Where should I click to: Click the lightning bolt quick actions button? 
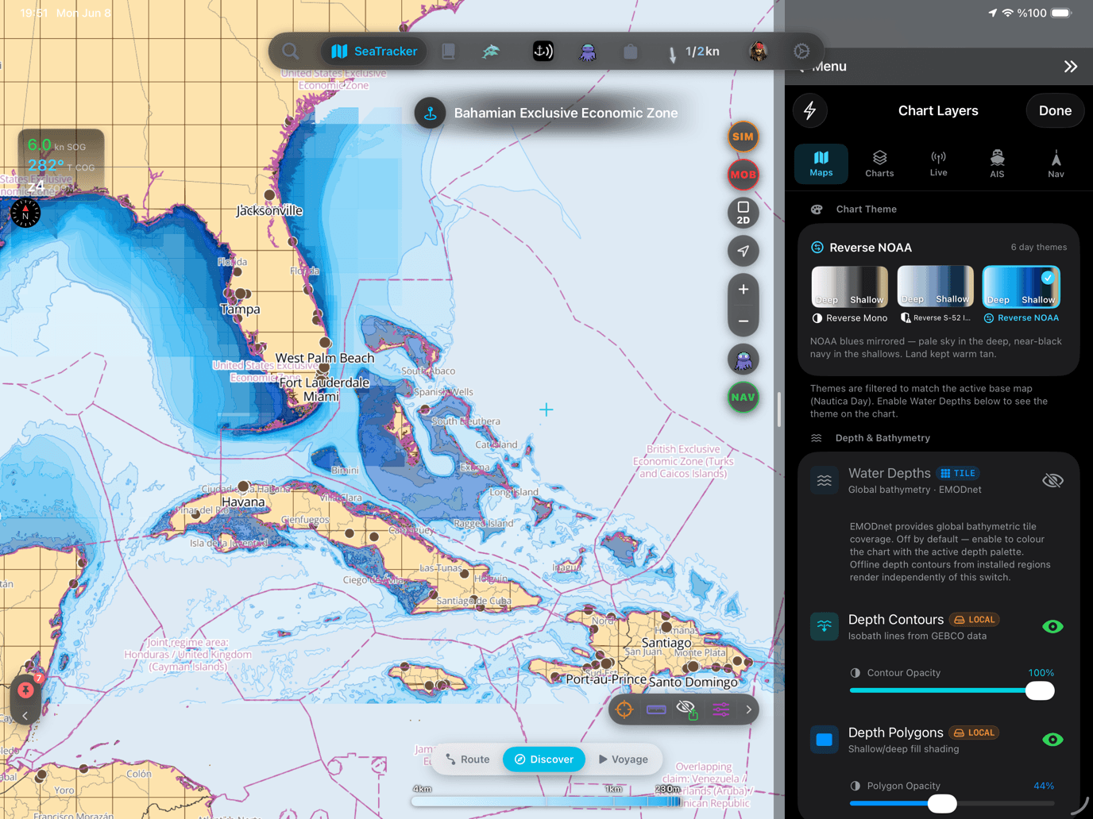(x=810, y=111)
